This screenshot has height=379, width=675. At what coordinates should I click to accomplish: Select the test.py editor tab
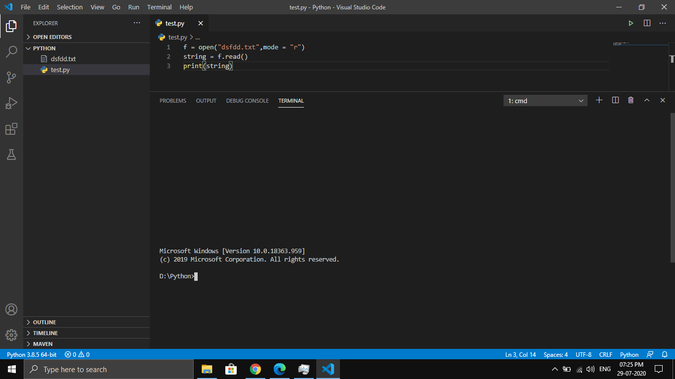click(x=180, y=23)
